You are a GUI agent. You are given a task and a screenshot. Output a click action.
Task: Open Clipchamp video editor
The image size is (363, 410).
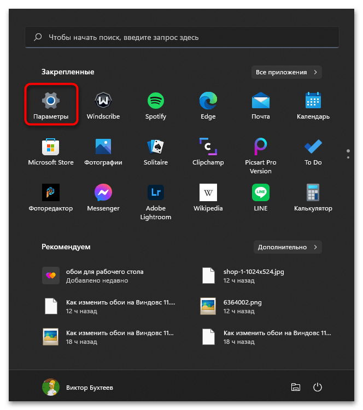(x=208, y=151)
